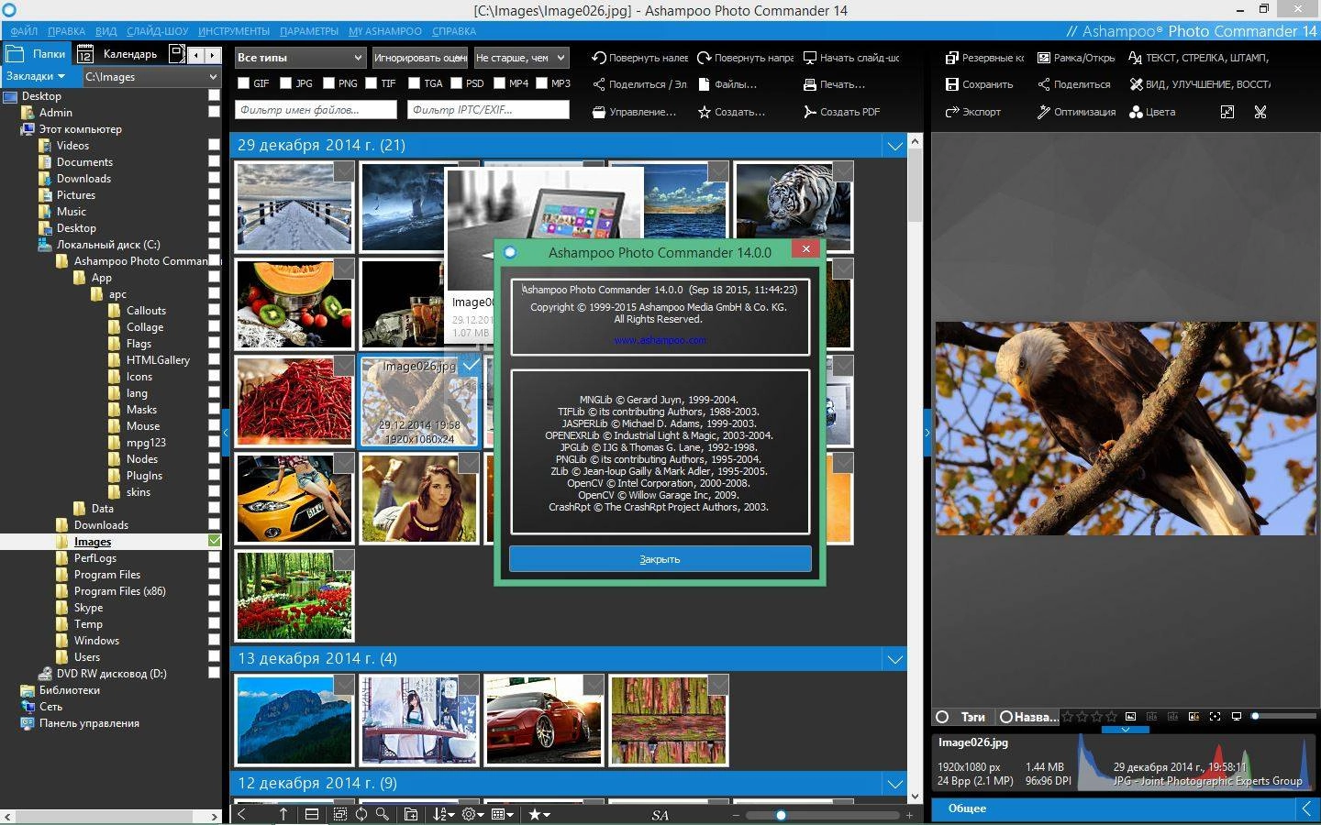Go up one folder with the up arrow icon

pos(283,814)
